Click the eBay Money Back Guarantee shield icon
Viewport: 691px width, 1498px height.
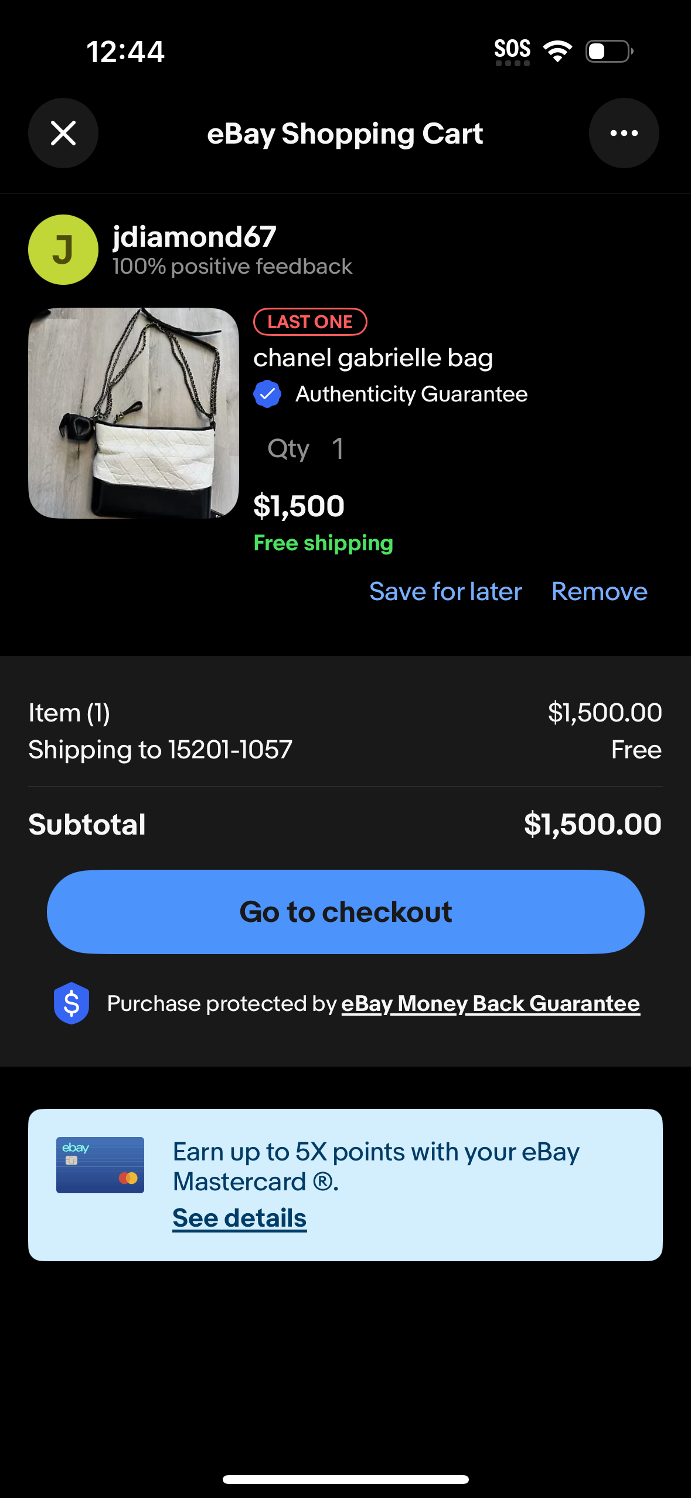click(72, 1003)
